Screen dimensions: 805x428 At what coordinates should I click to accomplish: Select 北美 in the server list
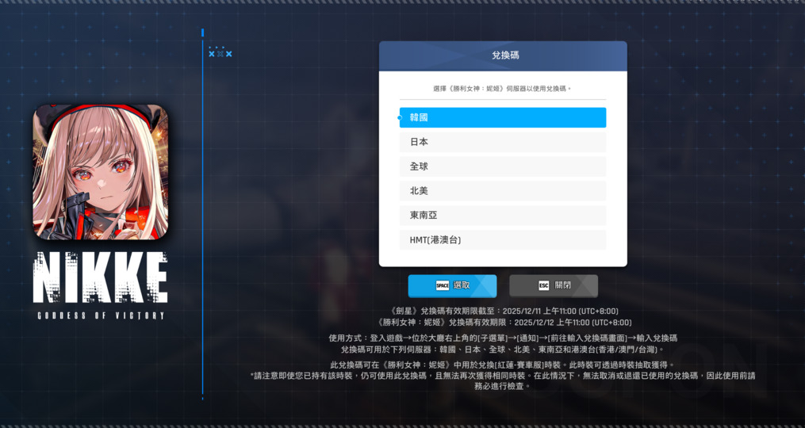click(503, 191)
